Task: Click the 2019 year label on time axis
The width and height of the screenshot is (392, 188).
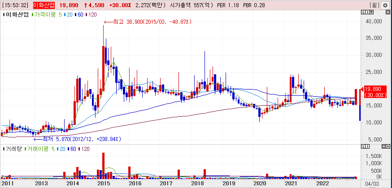Action: (x=228, y=183)
